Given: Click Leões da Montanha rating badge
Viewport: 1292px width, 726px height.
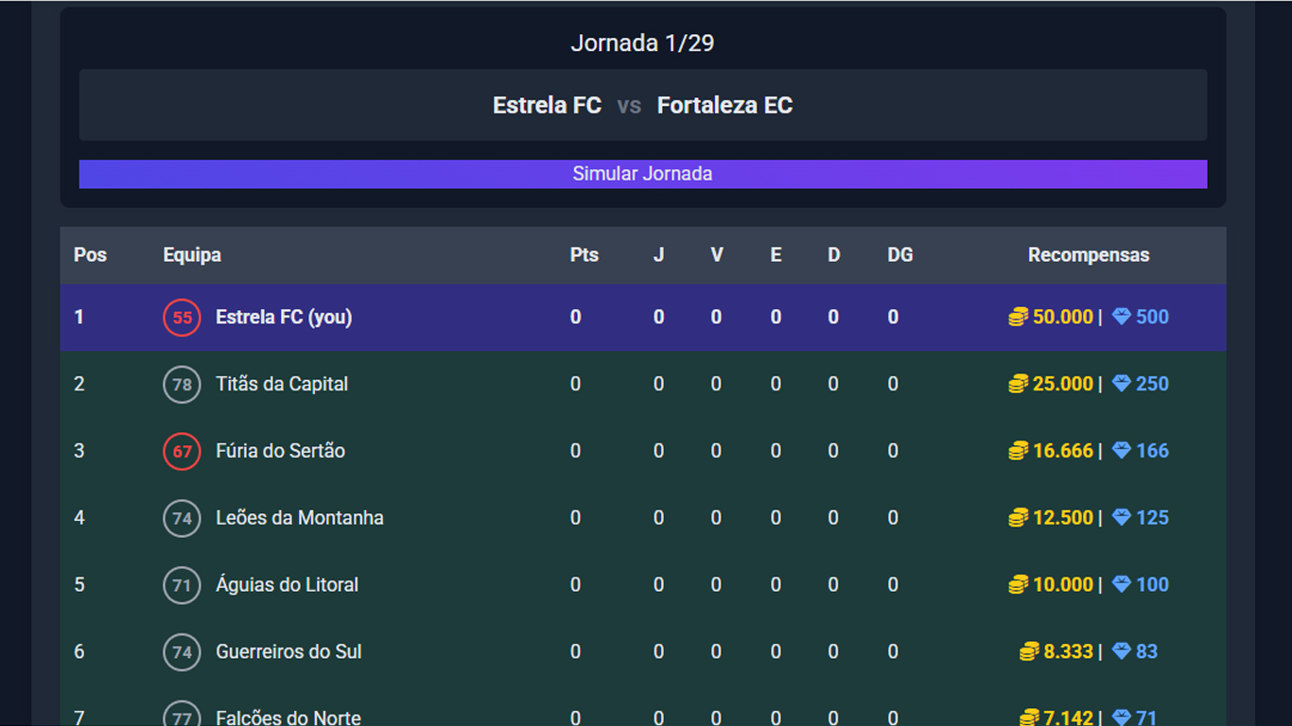Looking at the screenshot, I should pos(182,518).
